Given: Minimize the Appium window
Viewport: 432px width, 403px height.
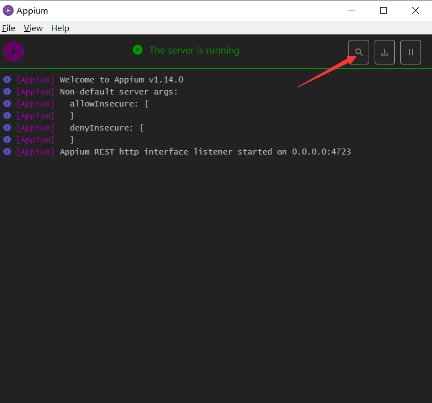Looking at the screenshot, I should pos(352,10).
